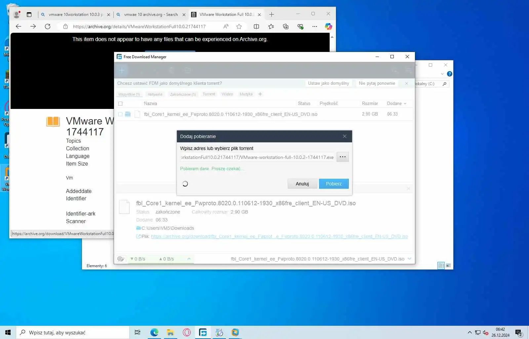This screenshot has width=529, height=339.
Task: Click the search icon in FDM toolbar
Action: pyautogui.click(x=394, y=70)
